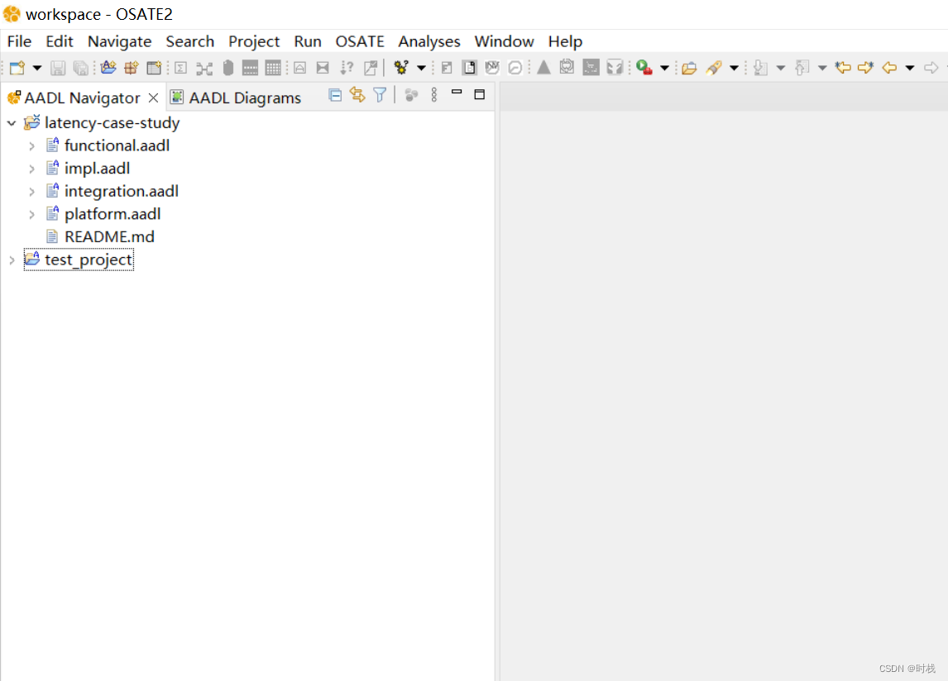Click the down-arrow question mark icon
The width and height of the screenshot is (948, 681).
(347, 68)
